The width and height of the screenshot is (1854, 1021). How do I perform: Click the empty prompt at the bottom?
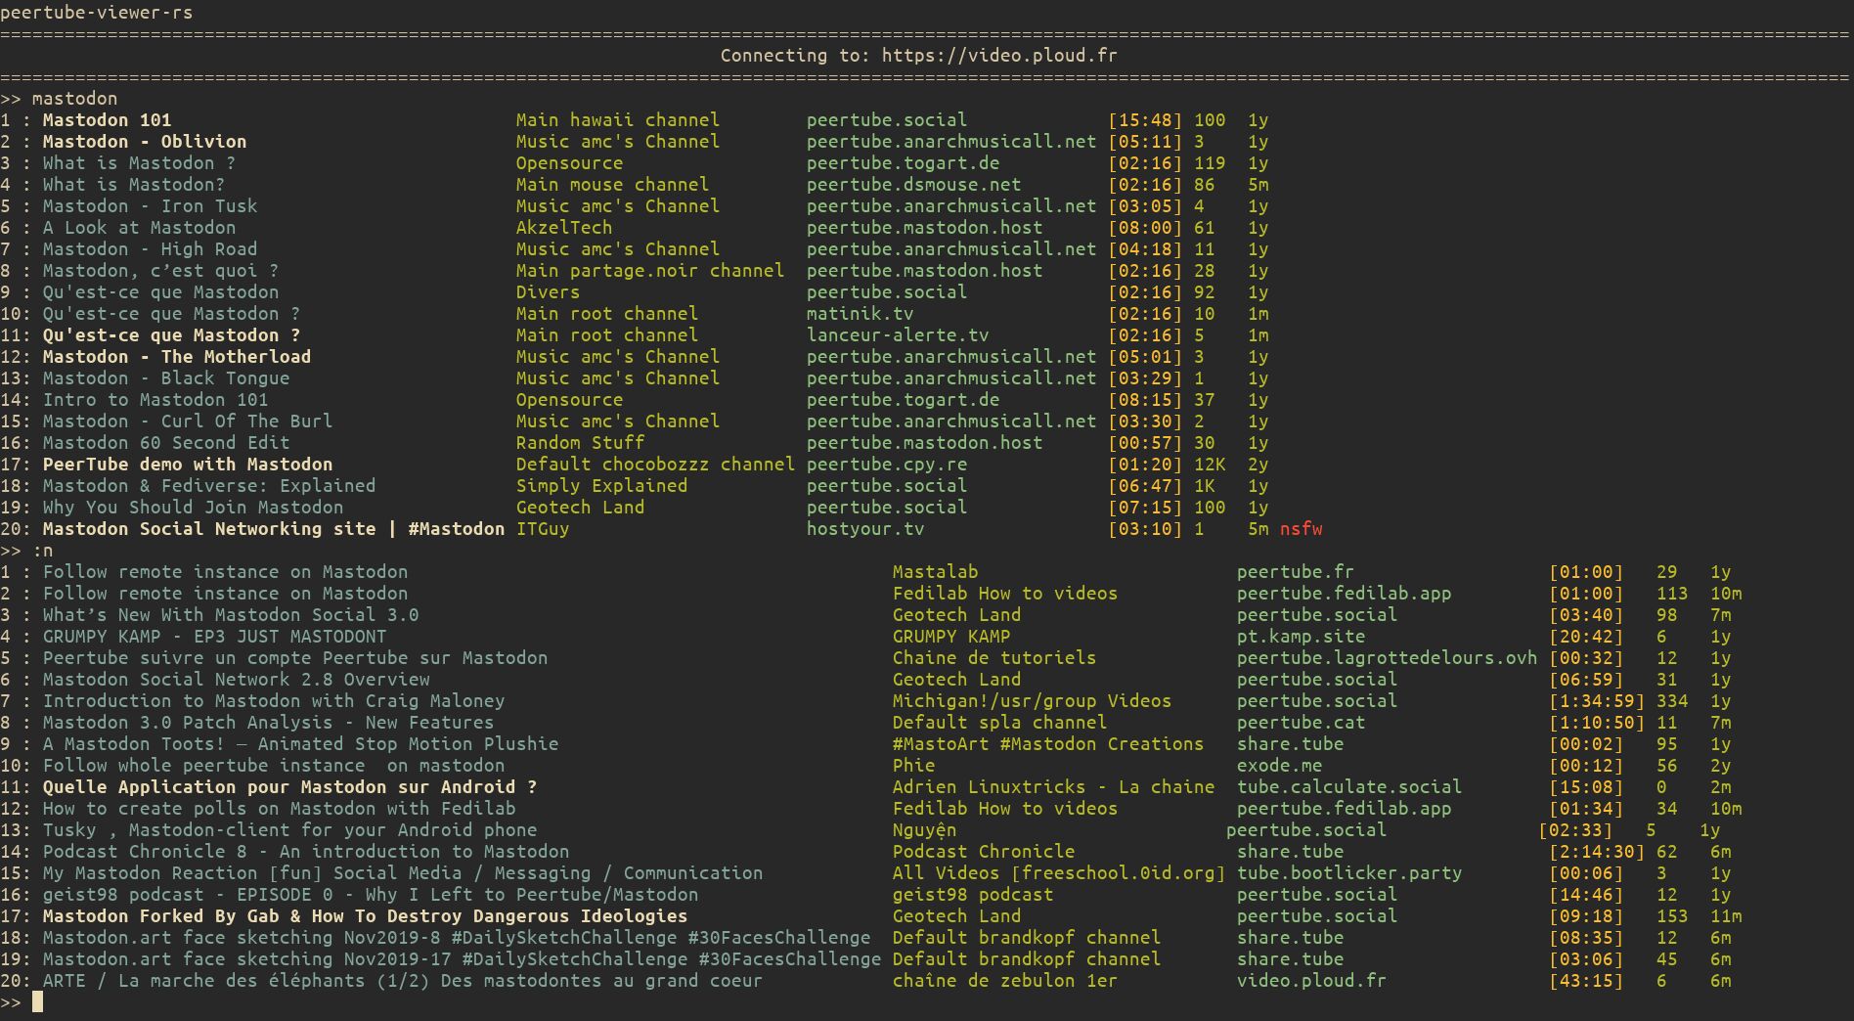(38, 1002)
